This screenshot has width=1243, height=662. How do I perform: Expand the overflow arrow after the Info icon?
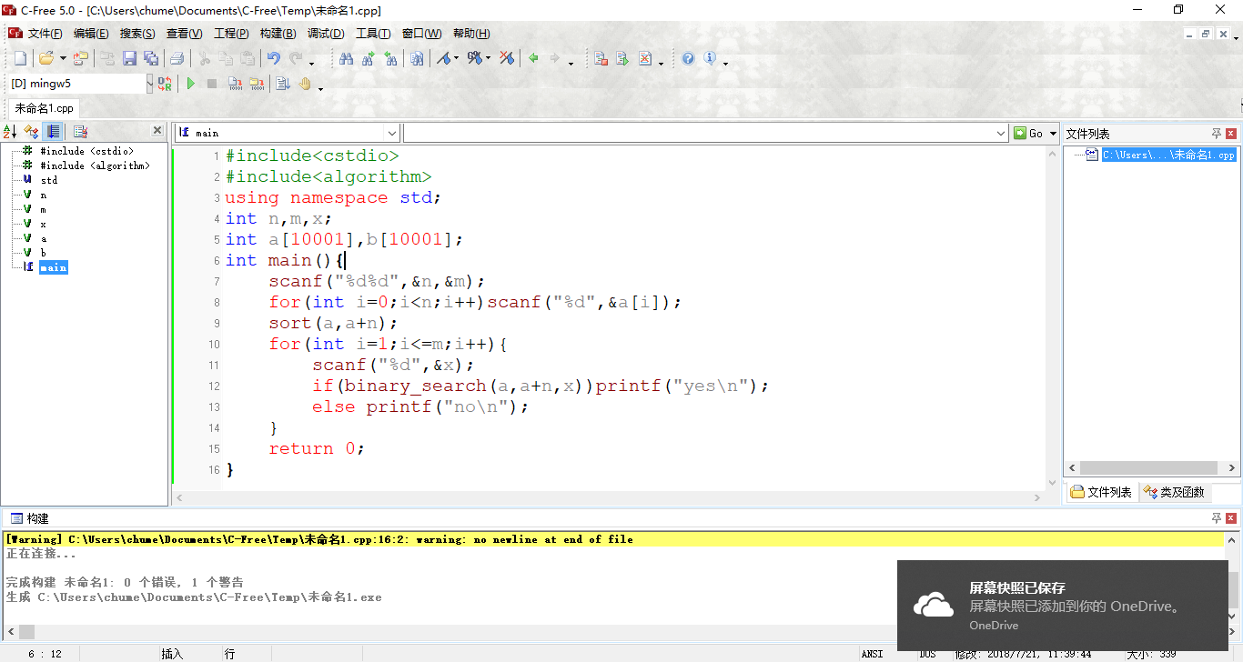pos(725,64)
